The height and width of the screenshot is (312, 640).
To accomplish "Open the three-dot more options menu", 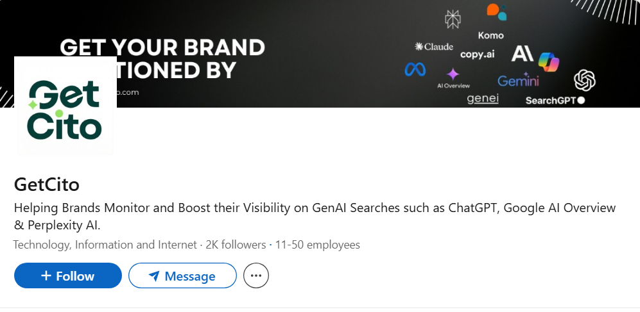I will [256, 276].
